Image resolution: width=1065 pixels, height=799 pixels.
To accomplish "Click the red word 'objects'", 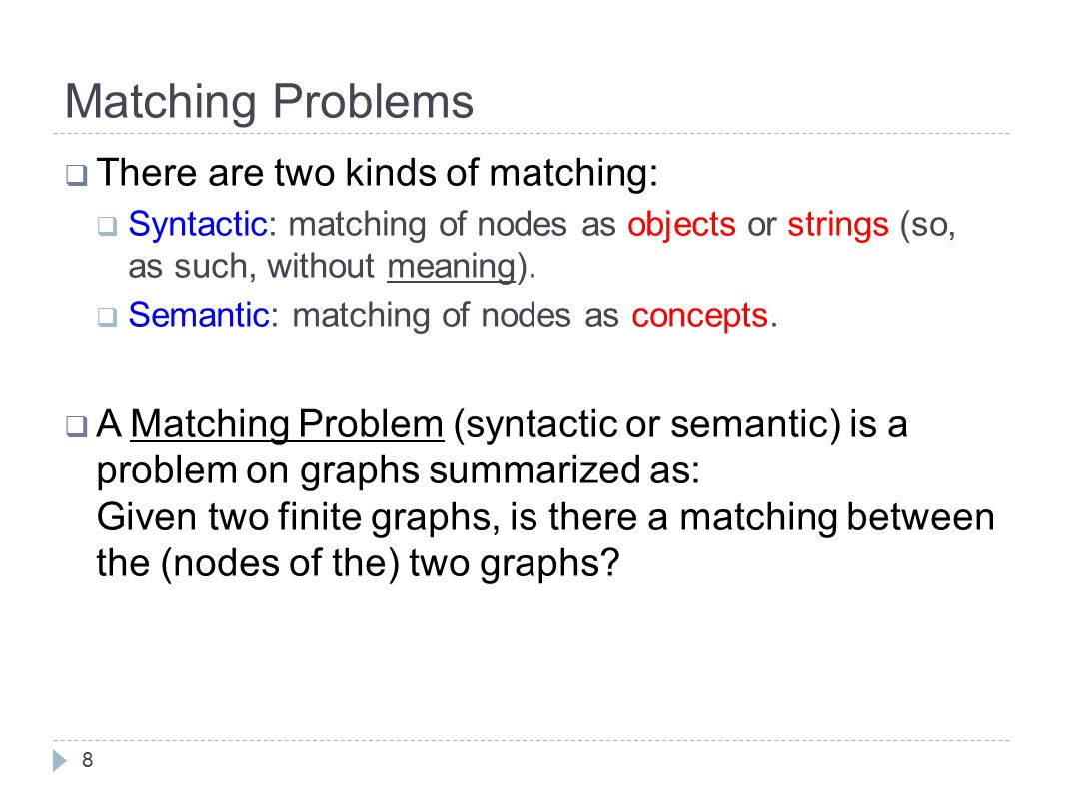I will [x=681, y=225].
